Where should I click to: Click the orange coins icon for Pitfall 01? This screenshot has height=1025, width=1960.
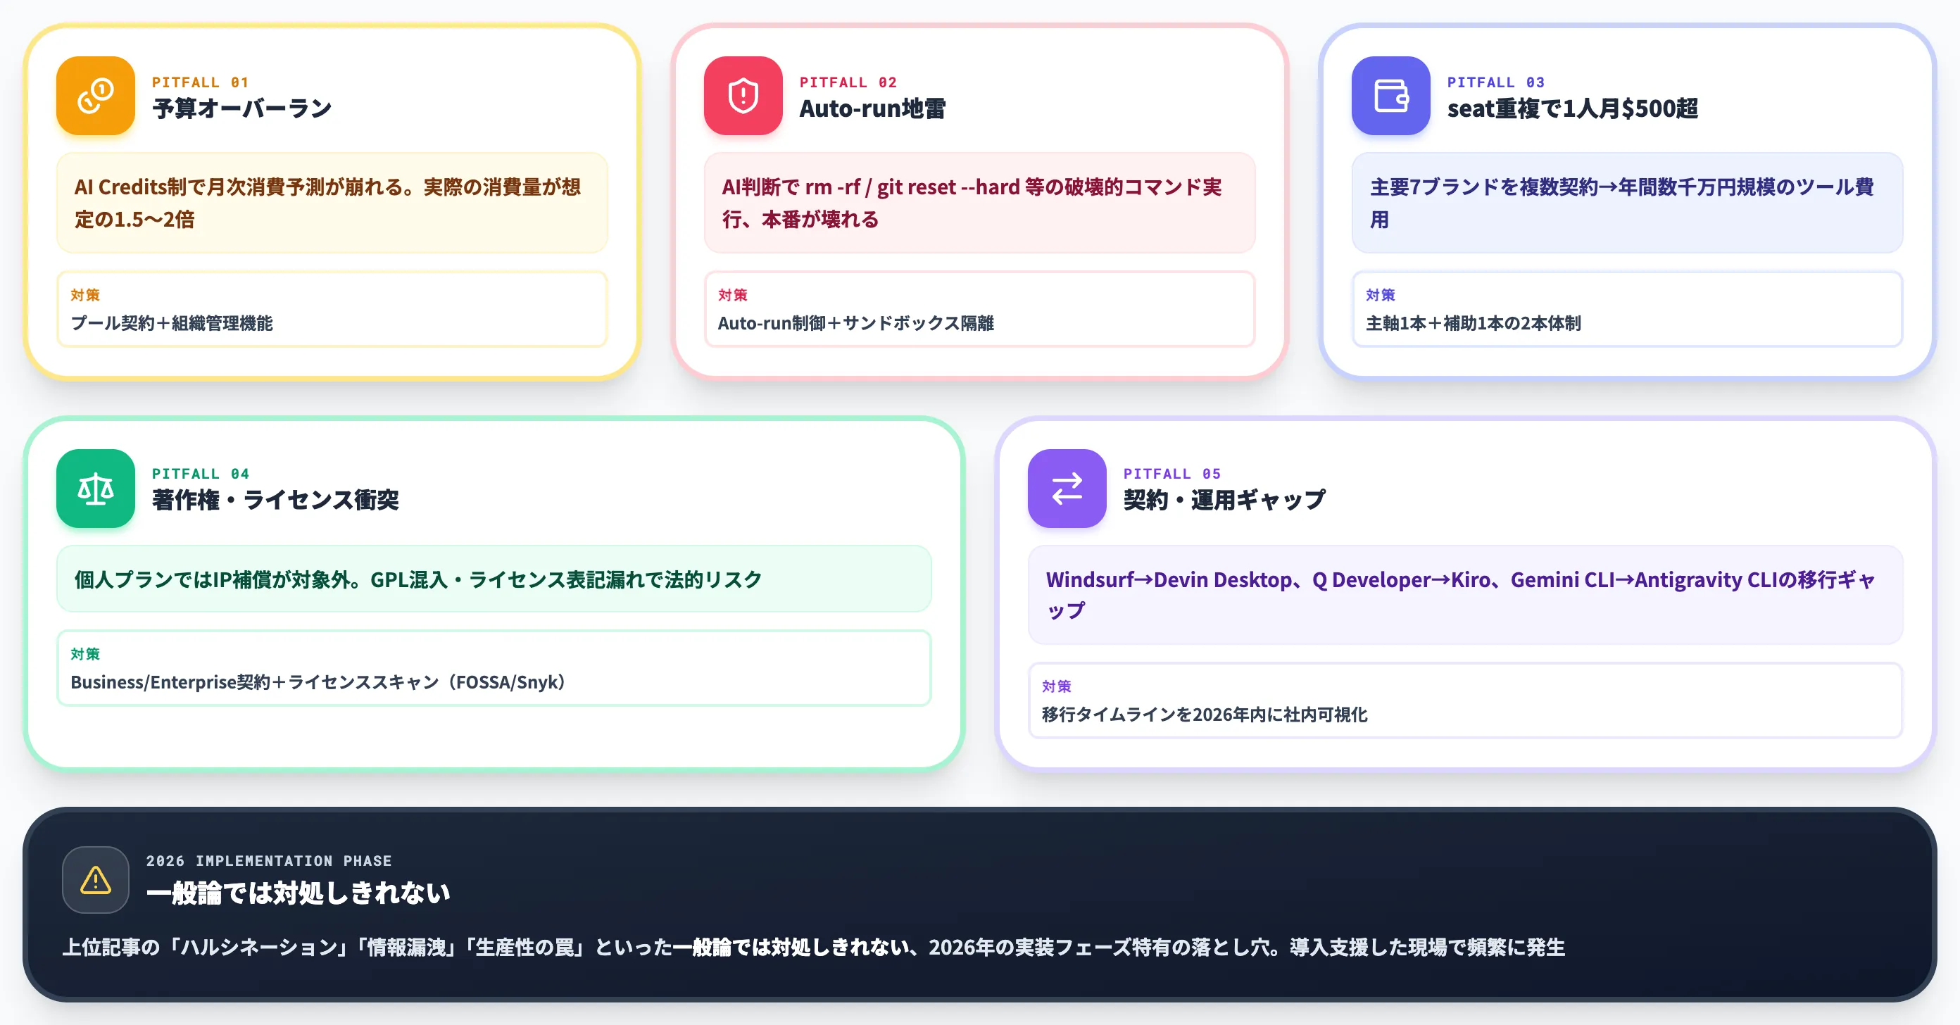point(95,96)
